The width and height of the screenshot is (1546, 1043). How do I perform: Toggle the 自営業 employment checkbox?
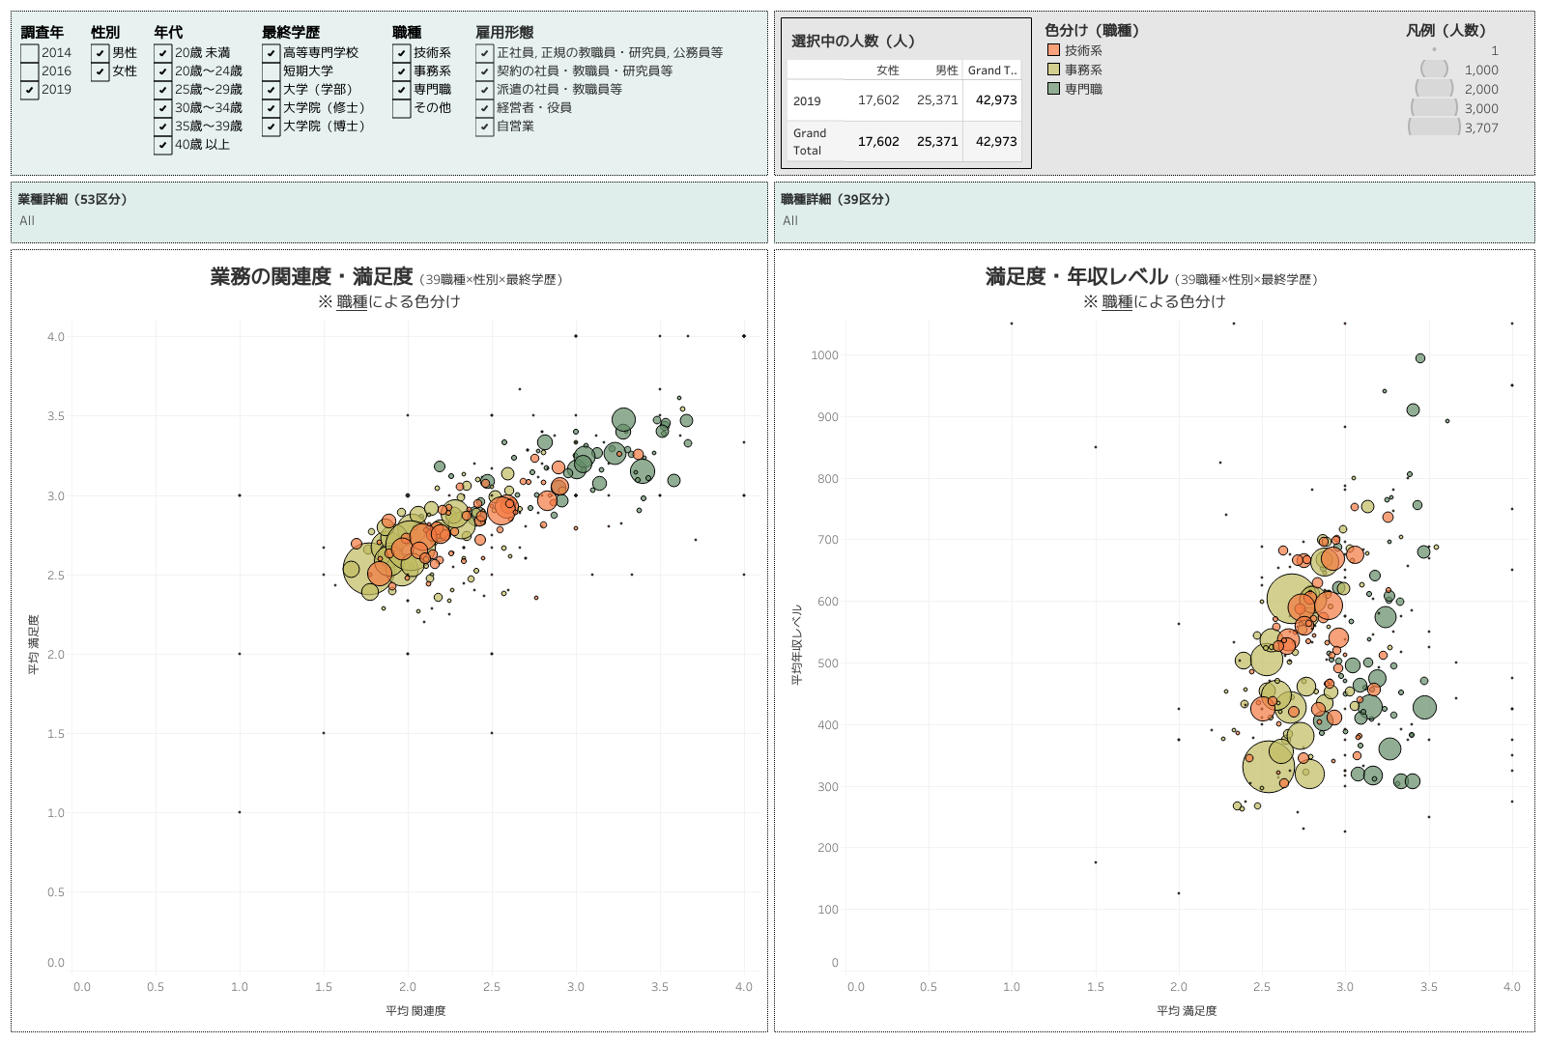(485, 127)
